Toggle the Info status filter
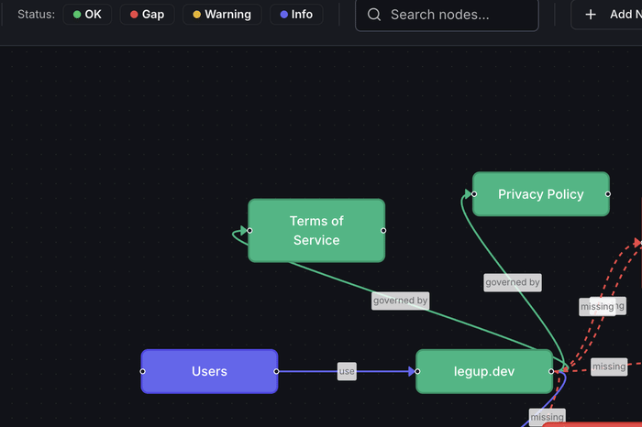The image size is (642, 427). (295, 15)
